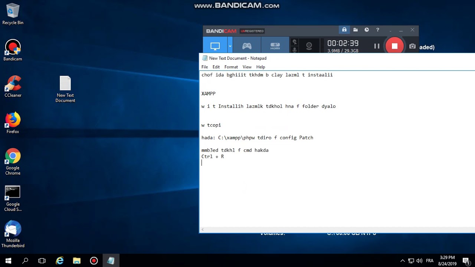475x267 pixels.
Task: Pause the Bandicam recording
Action: (377, 46)
